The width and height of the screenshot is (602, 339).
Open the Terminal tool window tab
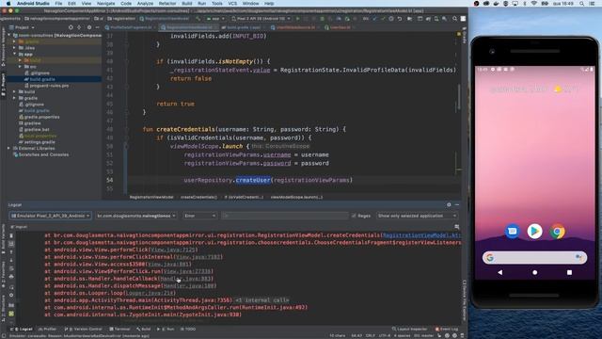[119, 329]
